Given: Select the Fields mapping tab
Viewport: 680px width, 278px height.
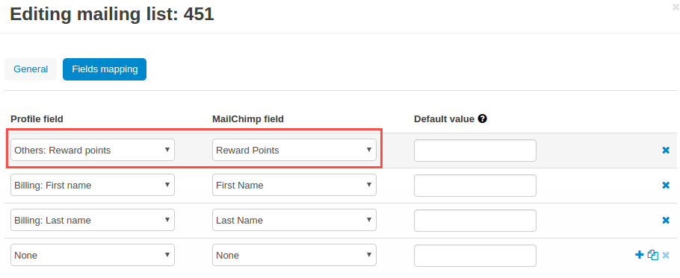Looking at the screenshot, I should click(105, 69).
